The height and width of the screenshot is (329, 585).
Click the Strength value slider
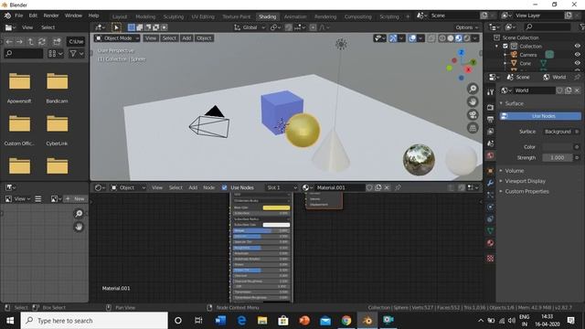coord(558,158)
